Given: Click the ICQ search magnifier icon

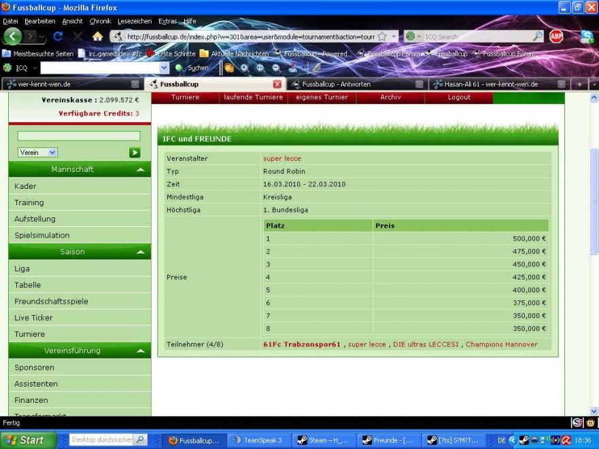Looking at the screenshot, I should [x=537, y=37].
